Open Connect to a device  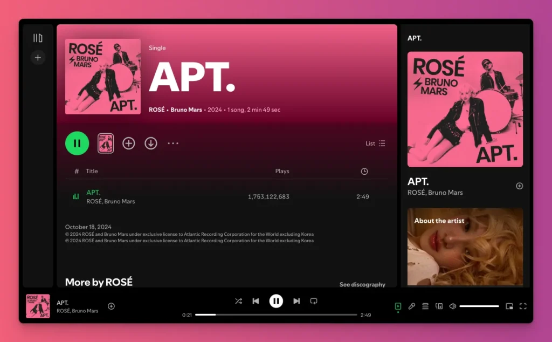pyautogui.click(x=439, y=306)
